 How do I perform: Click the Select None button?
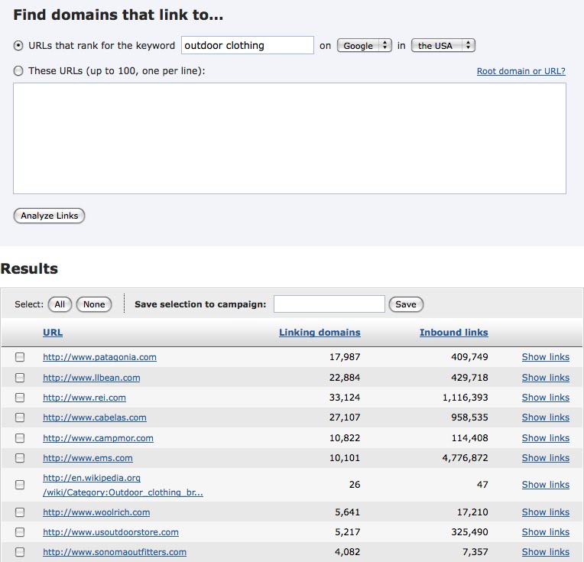[94, 304]
